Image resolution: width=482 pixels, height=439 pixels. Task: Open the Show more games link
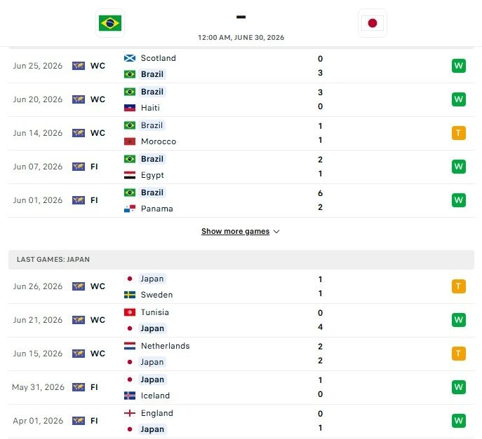tap(235, 231)
